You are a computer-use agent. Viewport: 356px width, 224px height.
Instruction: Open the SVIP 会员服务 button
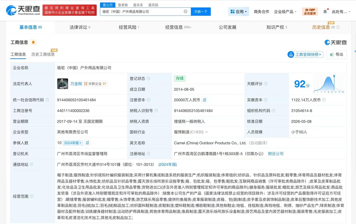pyautogui.click(x=310, y=12)
